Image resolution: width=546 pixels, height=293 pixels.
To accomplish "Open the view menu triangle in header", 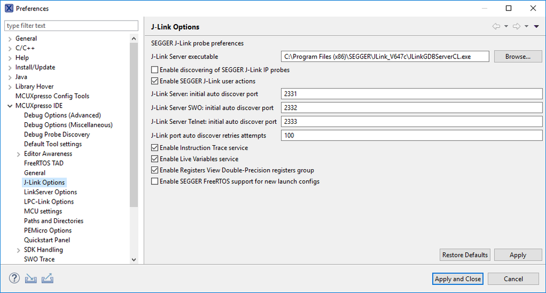I will click(537, 26).
